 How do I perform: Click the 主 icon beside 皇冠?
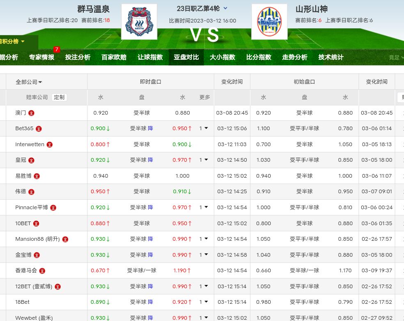(x=32, y=160)
